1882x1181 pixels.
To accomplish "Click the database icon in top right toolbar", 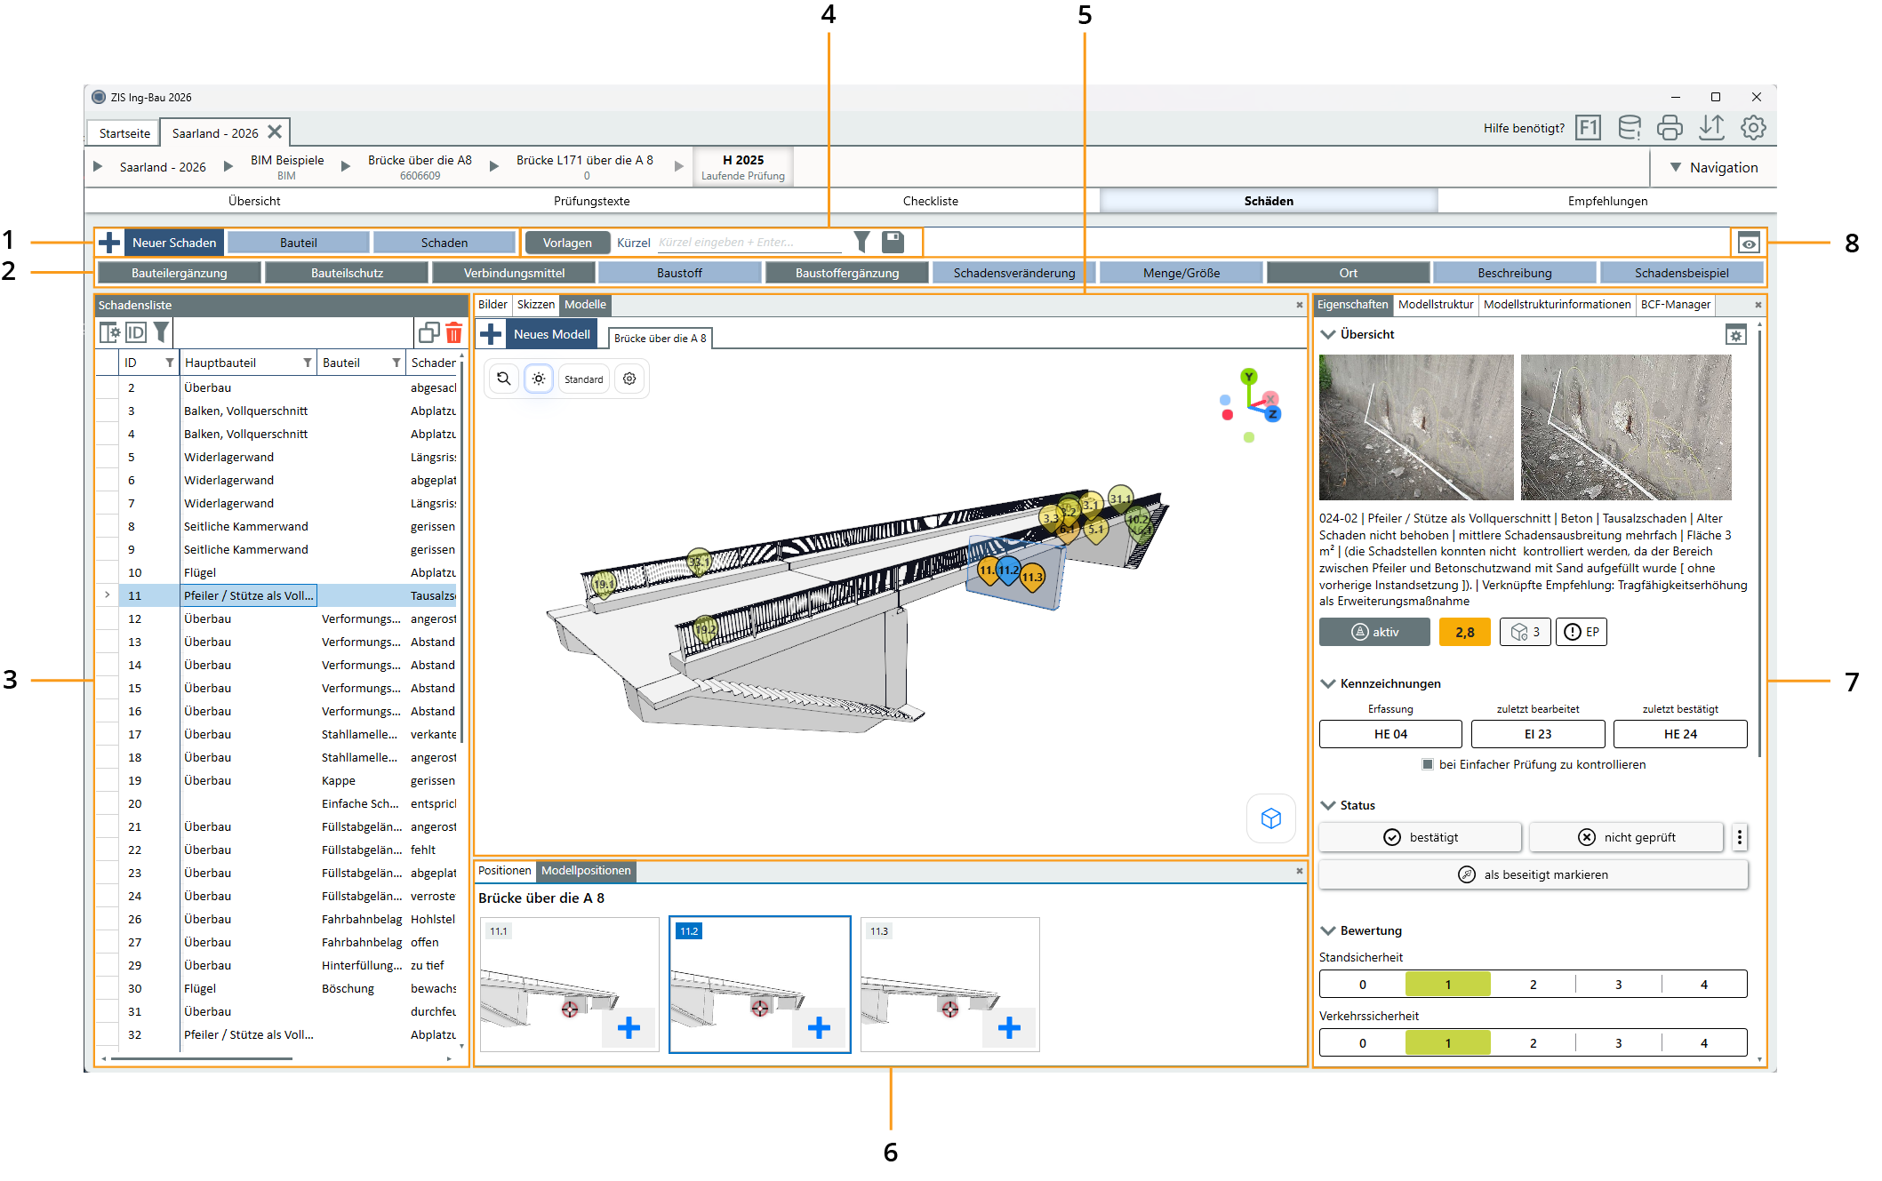I will pyautogui.click(x=1630, y=128).
